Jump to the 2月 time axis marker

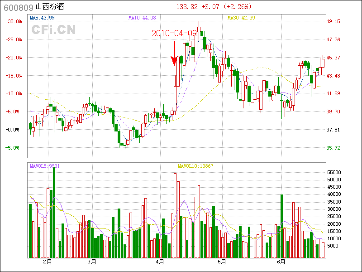tap(48, 262)
